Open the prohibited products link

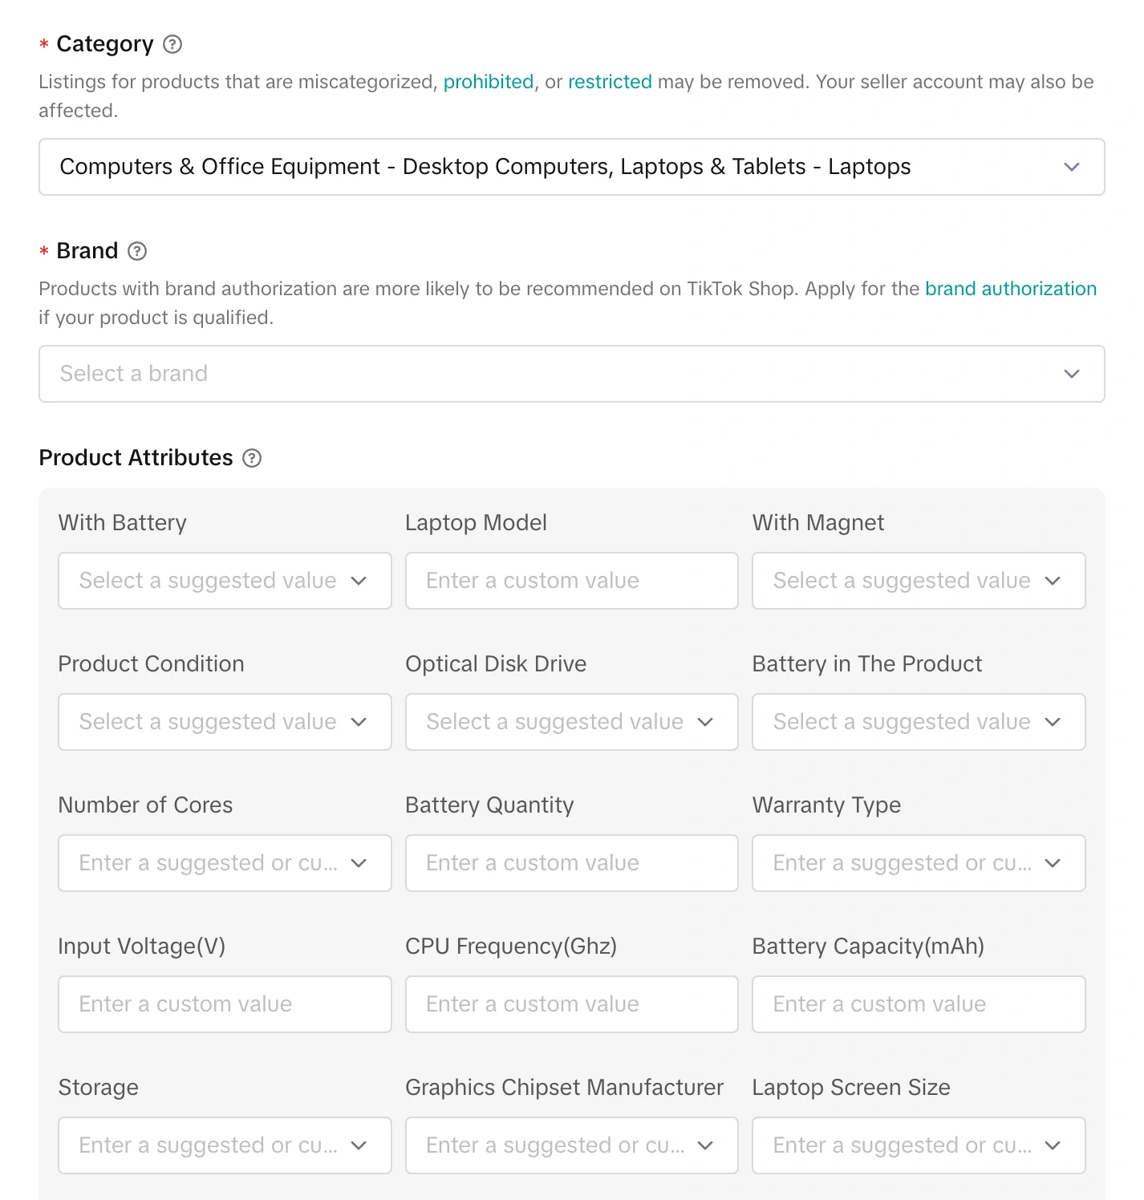coord(488,82)
